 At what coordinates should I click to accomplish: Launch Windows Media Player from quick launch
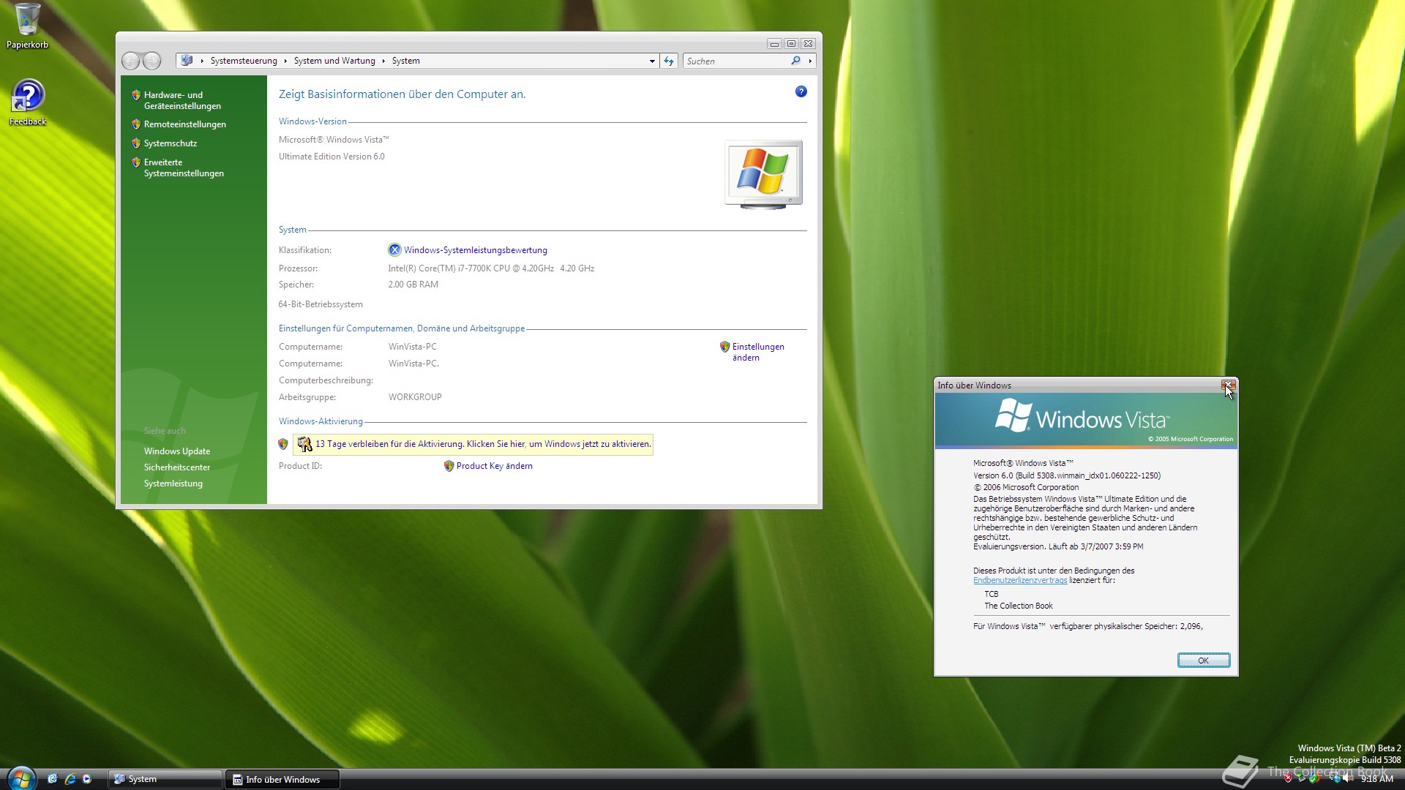[x=87, y=779]
